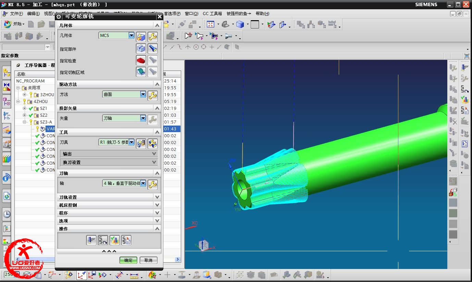The height and width of the screenshot is (282, 472).
Task: Open the Part Navigator sidebar tab
Action: coord(7,101)
